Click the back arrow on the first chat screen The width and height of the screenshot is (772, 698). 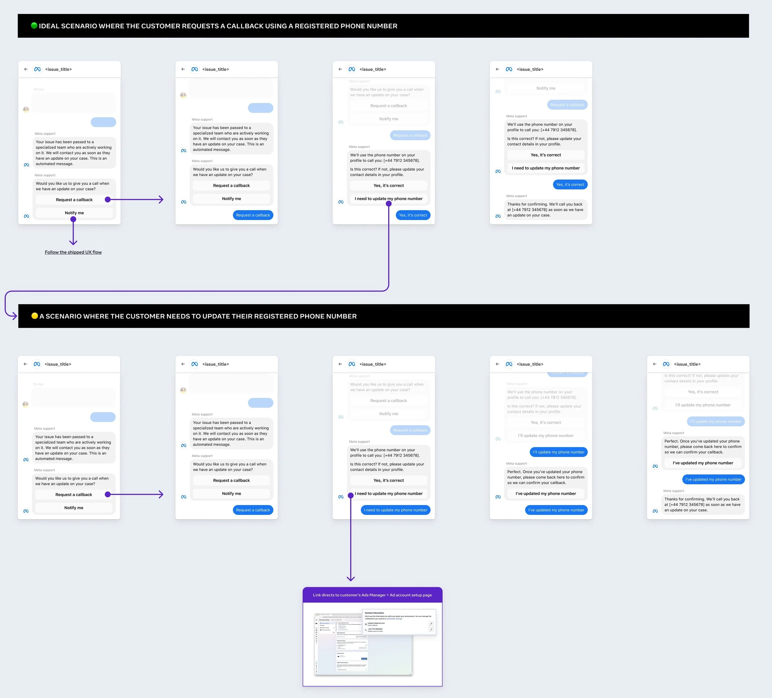tap(26, 69)
